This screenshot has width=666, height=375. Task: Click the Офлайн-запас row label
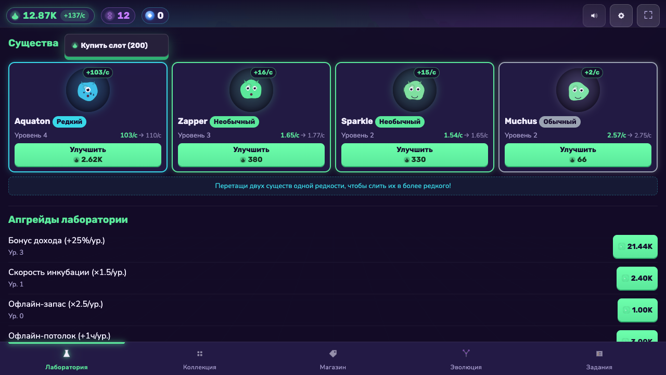coord(56,304)
